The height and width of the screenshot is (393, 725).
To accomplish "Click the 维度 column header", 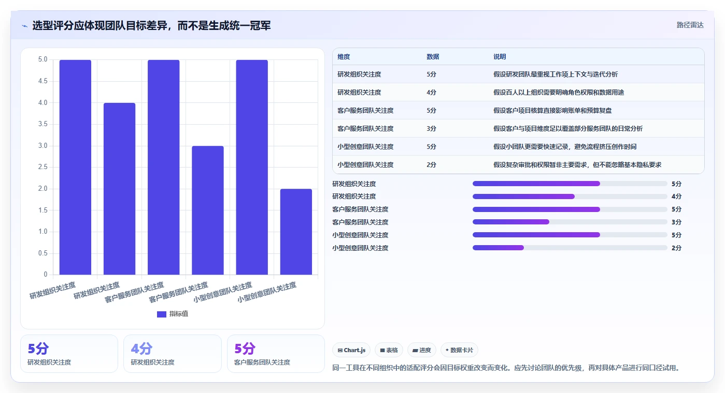I will 344,57.
